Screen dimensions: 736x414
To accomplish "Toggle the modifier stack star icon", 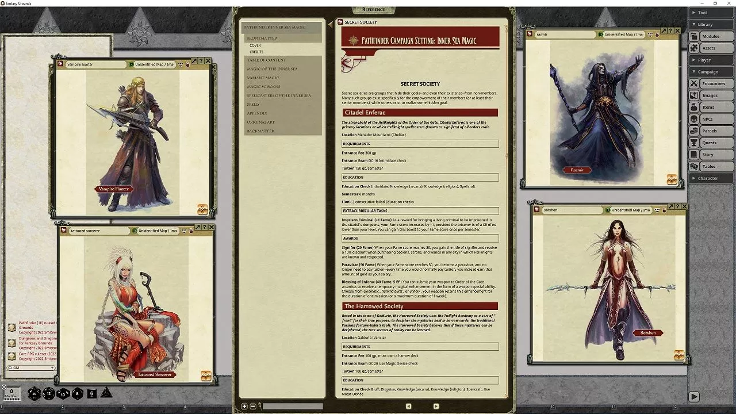I will 4,387.
